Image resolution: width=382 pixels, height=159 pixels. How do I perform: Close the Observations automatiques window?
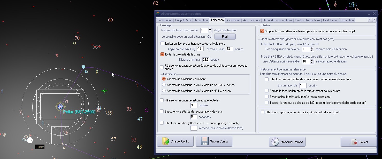tap(374, 14)
